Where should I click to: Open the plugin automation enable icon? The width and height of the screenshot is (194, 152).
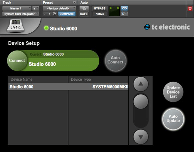tap(84, 8)
